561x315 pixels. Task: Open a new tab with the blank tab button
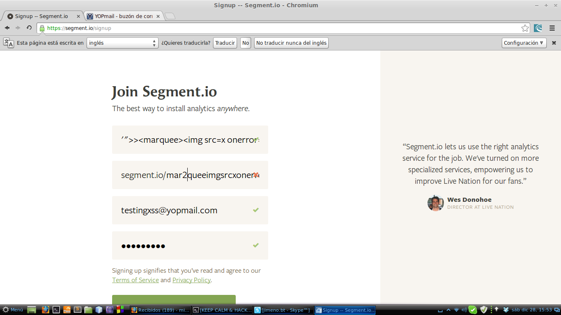pos(170,16)
